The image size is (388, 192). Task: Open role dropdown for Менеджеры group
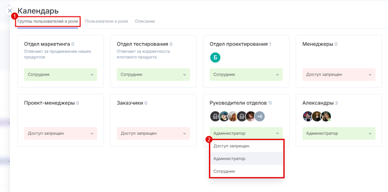tap(339, 75)
